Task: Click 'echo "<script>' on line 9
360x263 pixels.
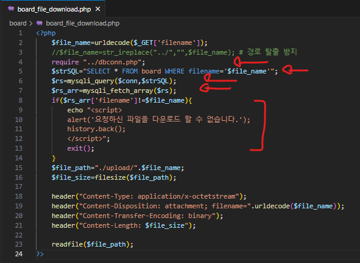Action: [94, 110]
